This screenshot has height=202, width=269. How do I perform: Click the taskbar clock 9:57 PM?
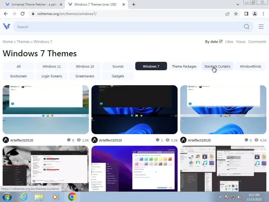click(254, 195)
